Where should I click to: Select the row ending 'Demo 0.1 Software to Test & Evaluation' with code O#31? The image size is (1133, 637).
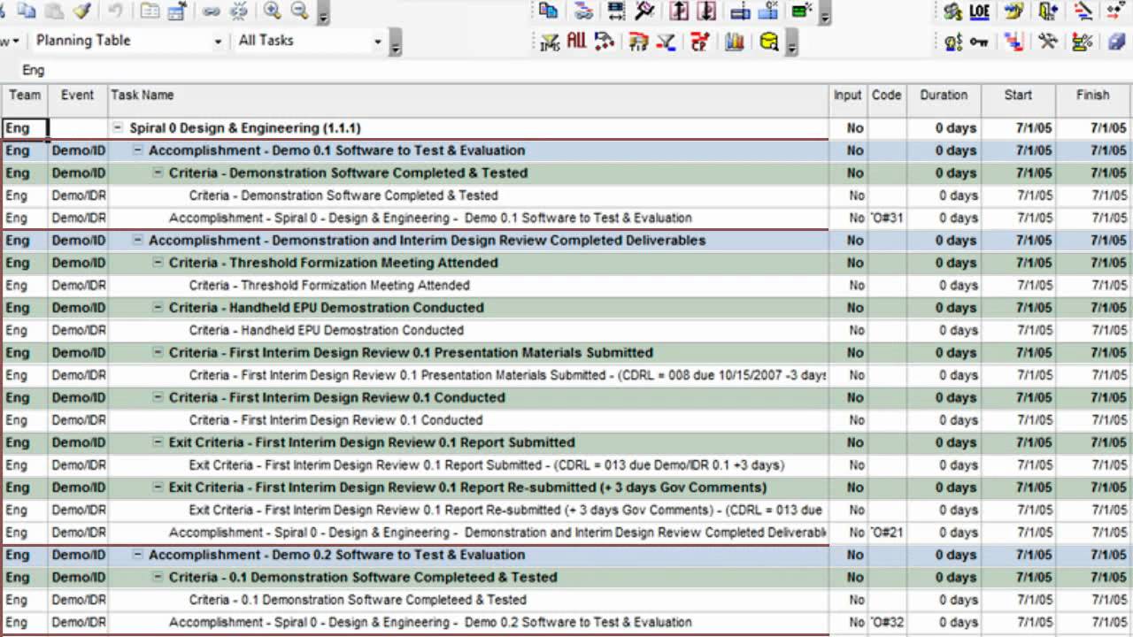566,218
